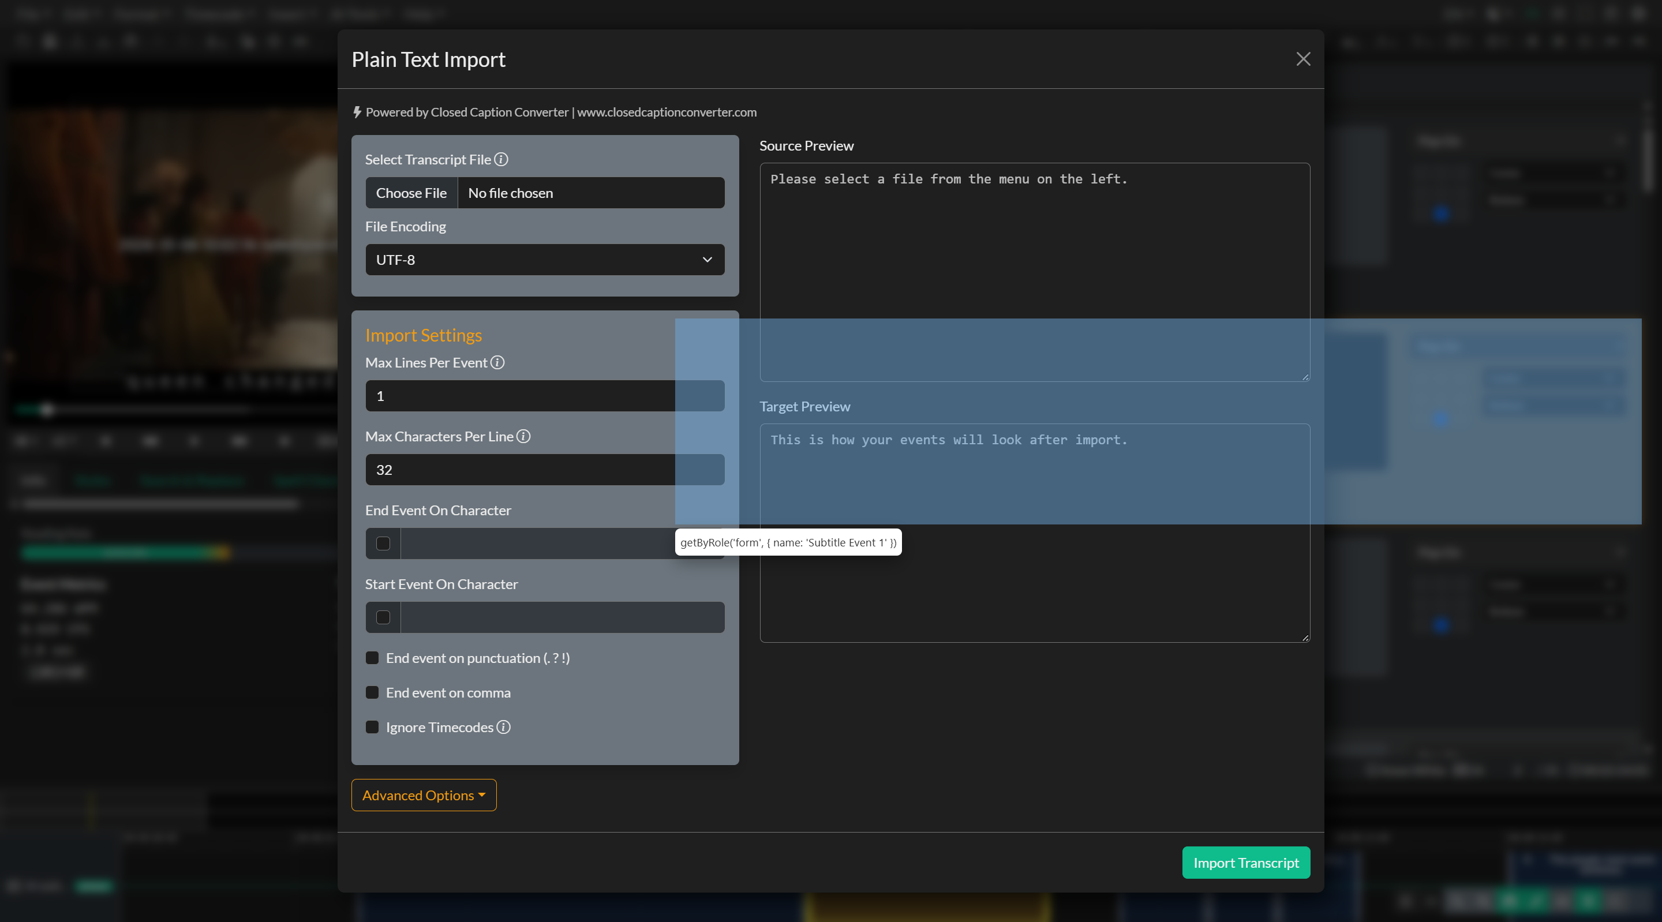
Task: Enable the Start Event On Character checkbox
Action: pos(383,617)
